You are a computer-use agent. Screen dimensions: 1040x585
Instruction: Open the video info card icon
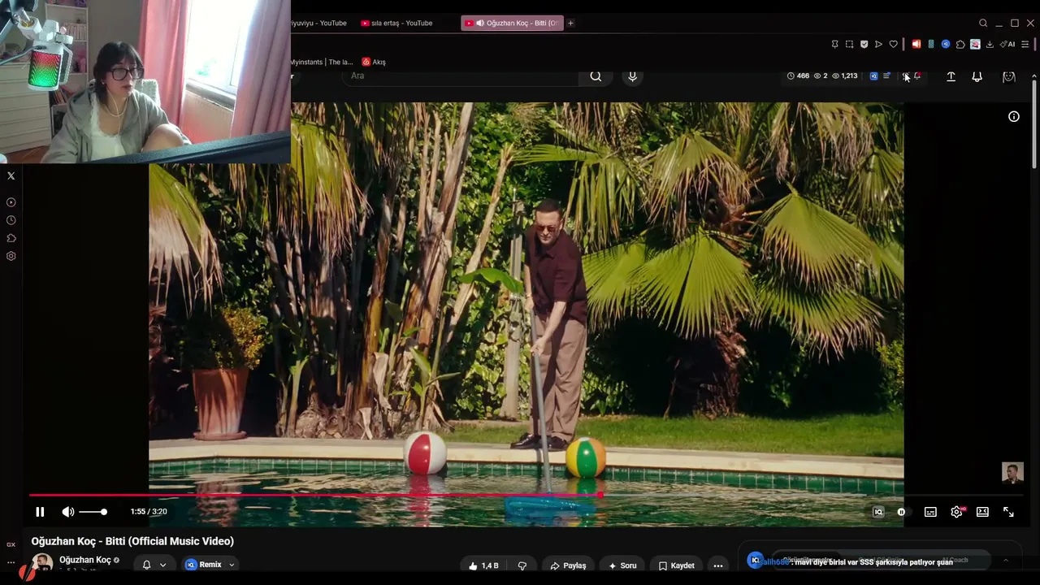point(1014,116)
